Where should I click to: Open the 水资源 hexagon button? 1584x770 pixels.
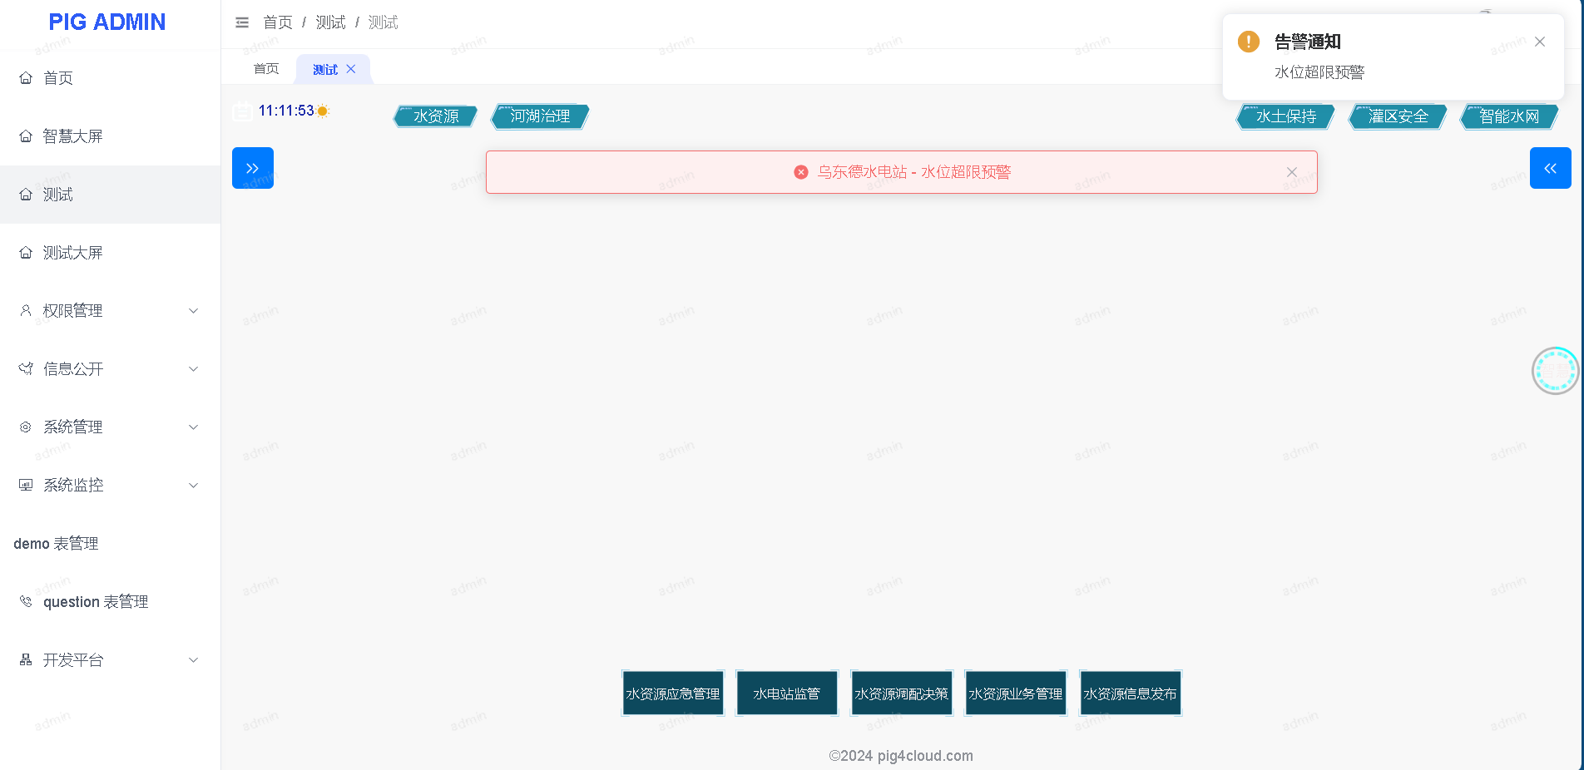pos(435,116)
